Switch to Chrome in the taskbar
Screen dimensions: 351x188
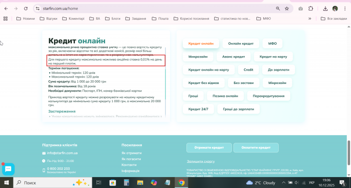click(181, 183)
